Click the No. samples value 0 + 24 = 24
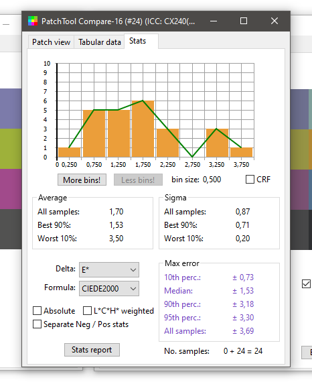The width and height of the screenshot is (312, 382). point(243,351)
